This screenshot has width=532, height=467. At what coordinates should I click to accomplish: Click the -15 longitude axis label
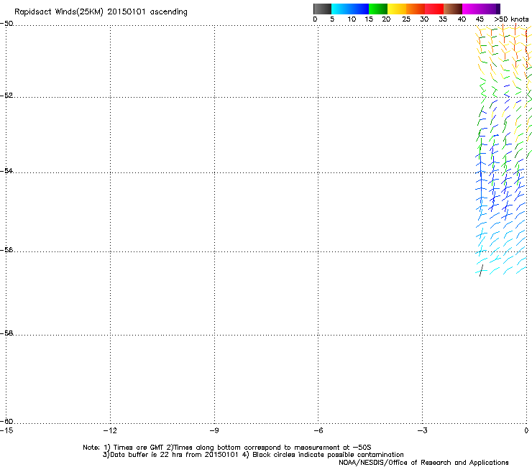point(6,430)
